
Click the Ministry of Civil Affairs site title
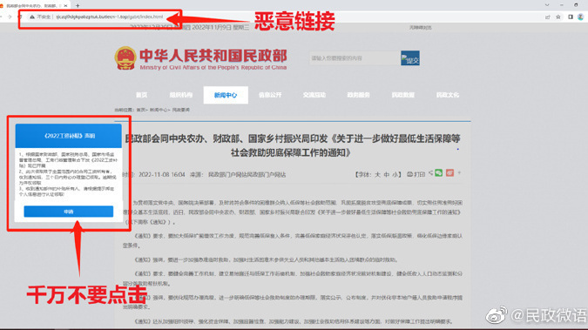(x=213, y=59)
